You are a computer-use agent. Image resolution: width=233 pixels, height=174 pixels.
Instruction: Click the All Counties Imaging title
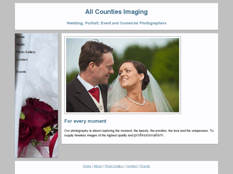pyautogui.click(x=116, y=12)
